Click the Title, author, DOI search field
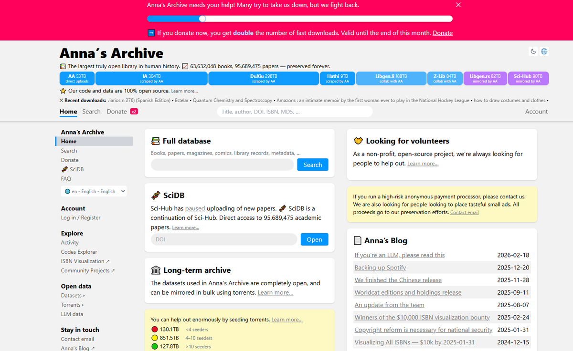Image resolution: width=573 pixels, height=351 pixels. tap(295, 112)
